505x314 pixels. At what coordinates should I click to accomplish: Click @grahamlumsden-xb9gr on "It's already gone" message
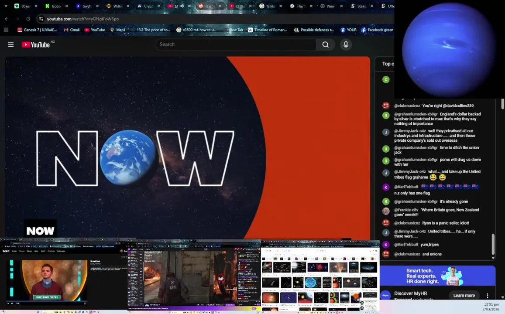pyautogui.click(x=416, y=202)
